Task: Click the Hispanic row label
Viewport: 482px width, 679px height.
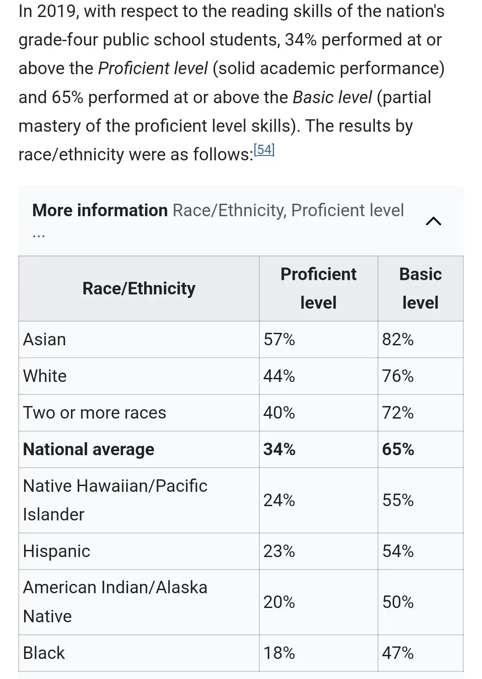Action: pyautogui.click(x=57, y=551)
